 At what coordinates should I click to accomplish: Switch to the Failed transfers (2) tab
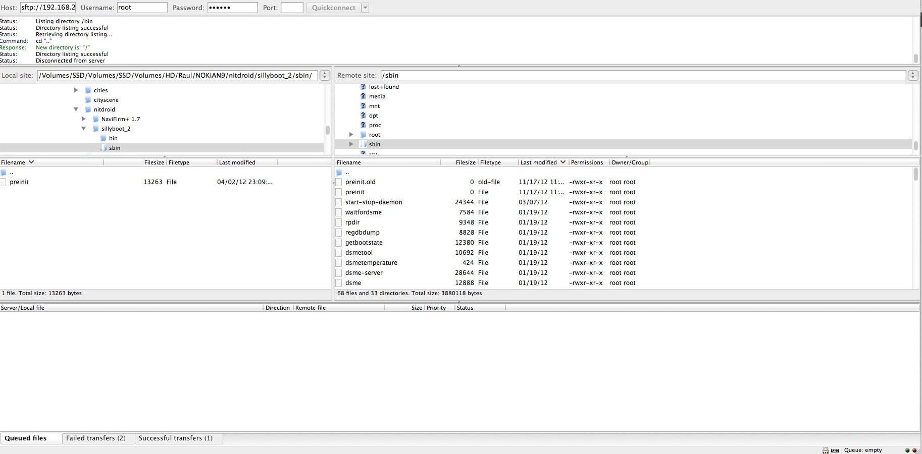pyautogui.click(x=96, y=438)
